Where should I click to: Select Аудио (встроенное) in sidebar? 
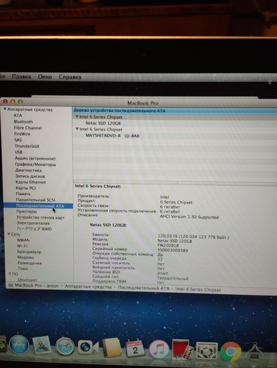pyautogui.click(x=35, y=158)
